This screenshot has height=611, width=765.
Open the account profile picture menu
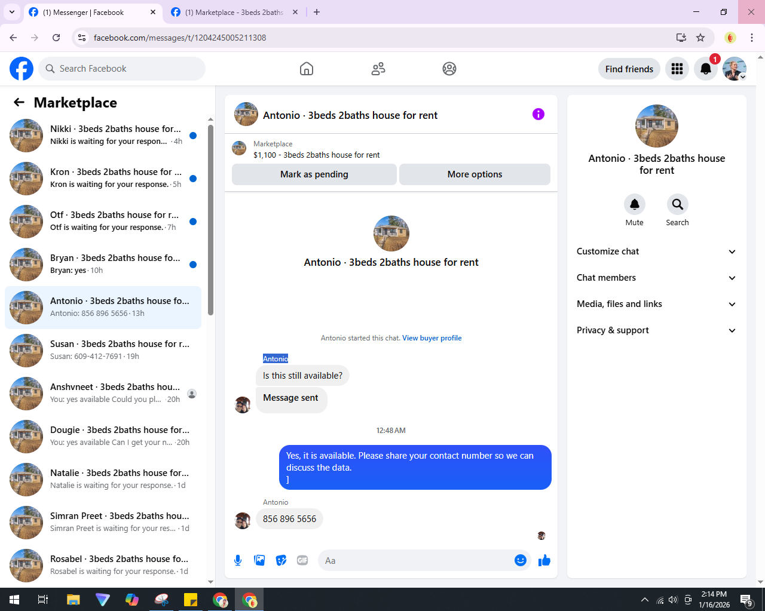735,69
